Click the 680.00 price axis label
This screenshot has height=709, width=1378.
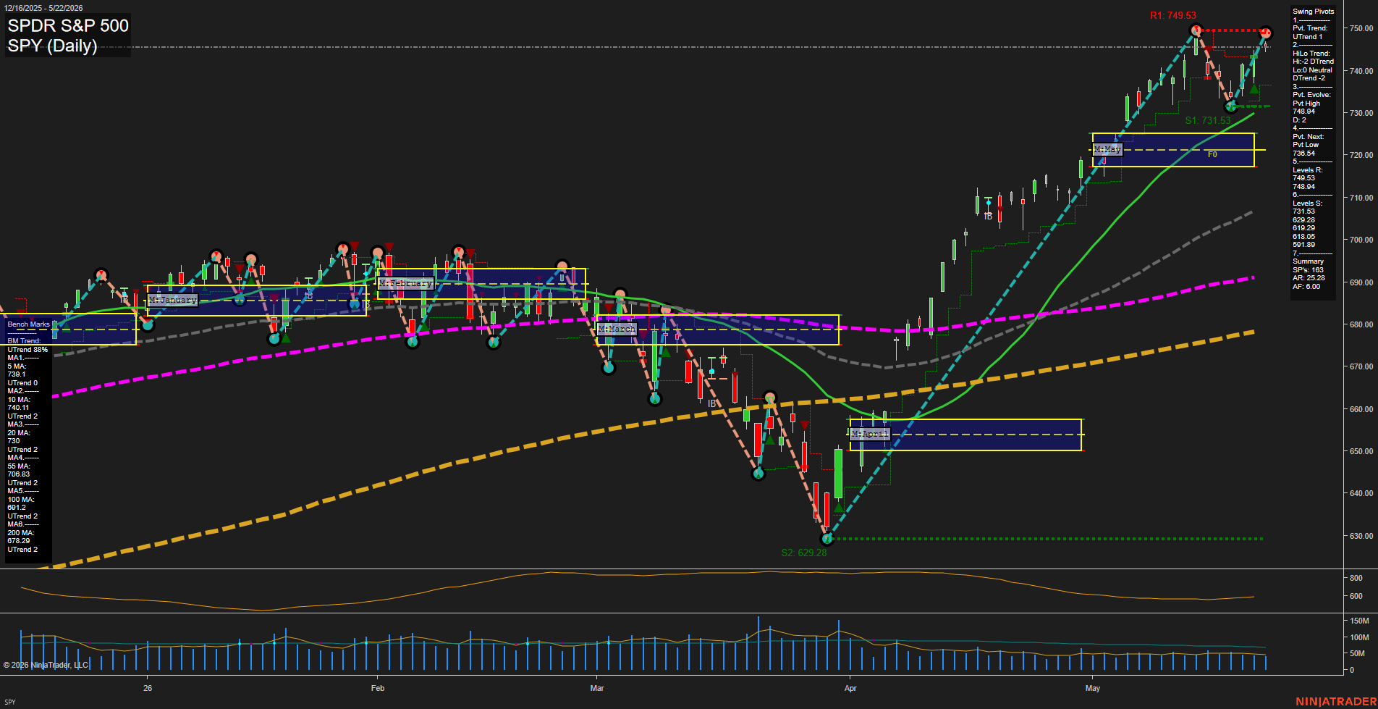(1361, 324)
